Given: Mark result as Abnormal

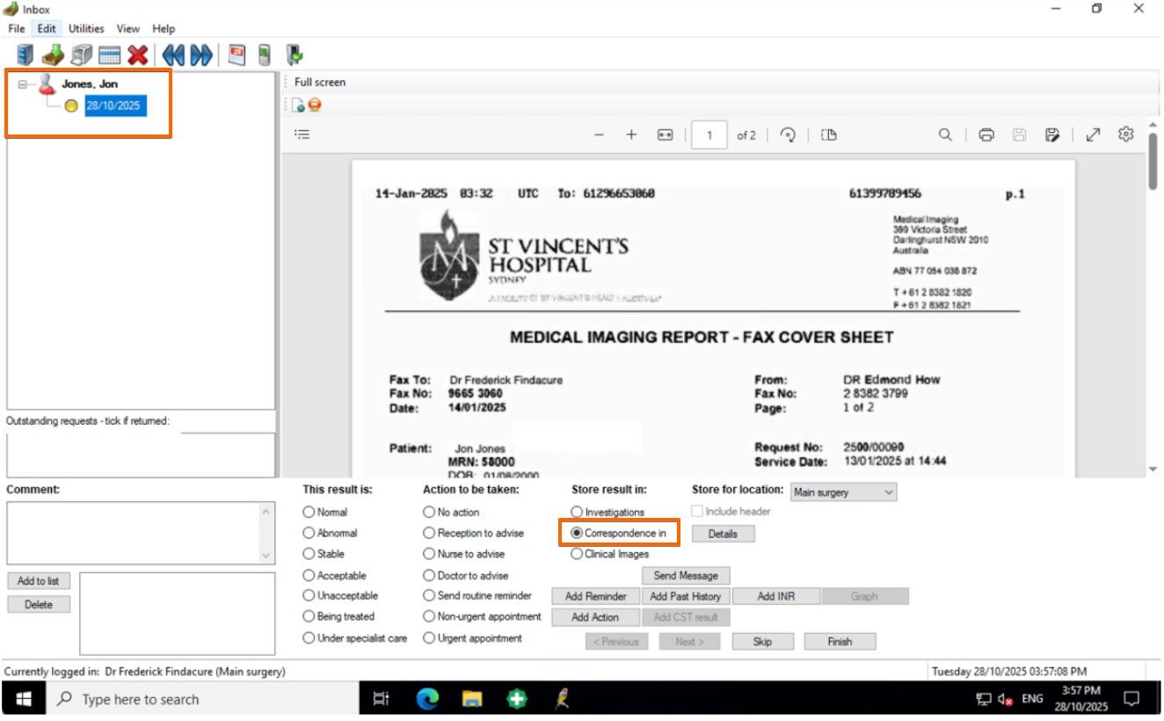Looking at the screenshot, I should 309,533.
